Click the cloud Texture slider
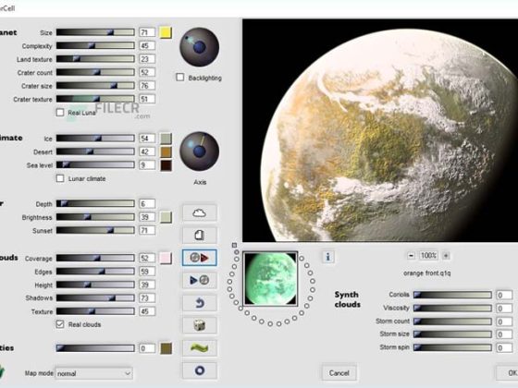 (x=95, y=311)
